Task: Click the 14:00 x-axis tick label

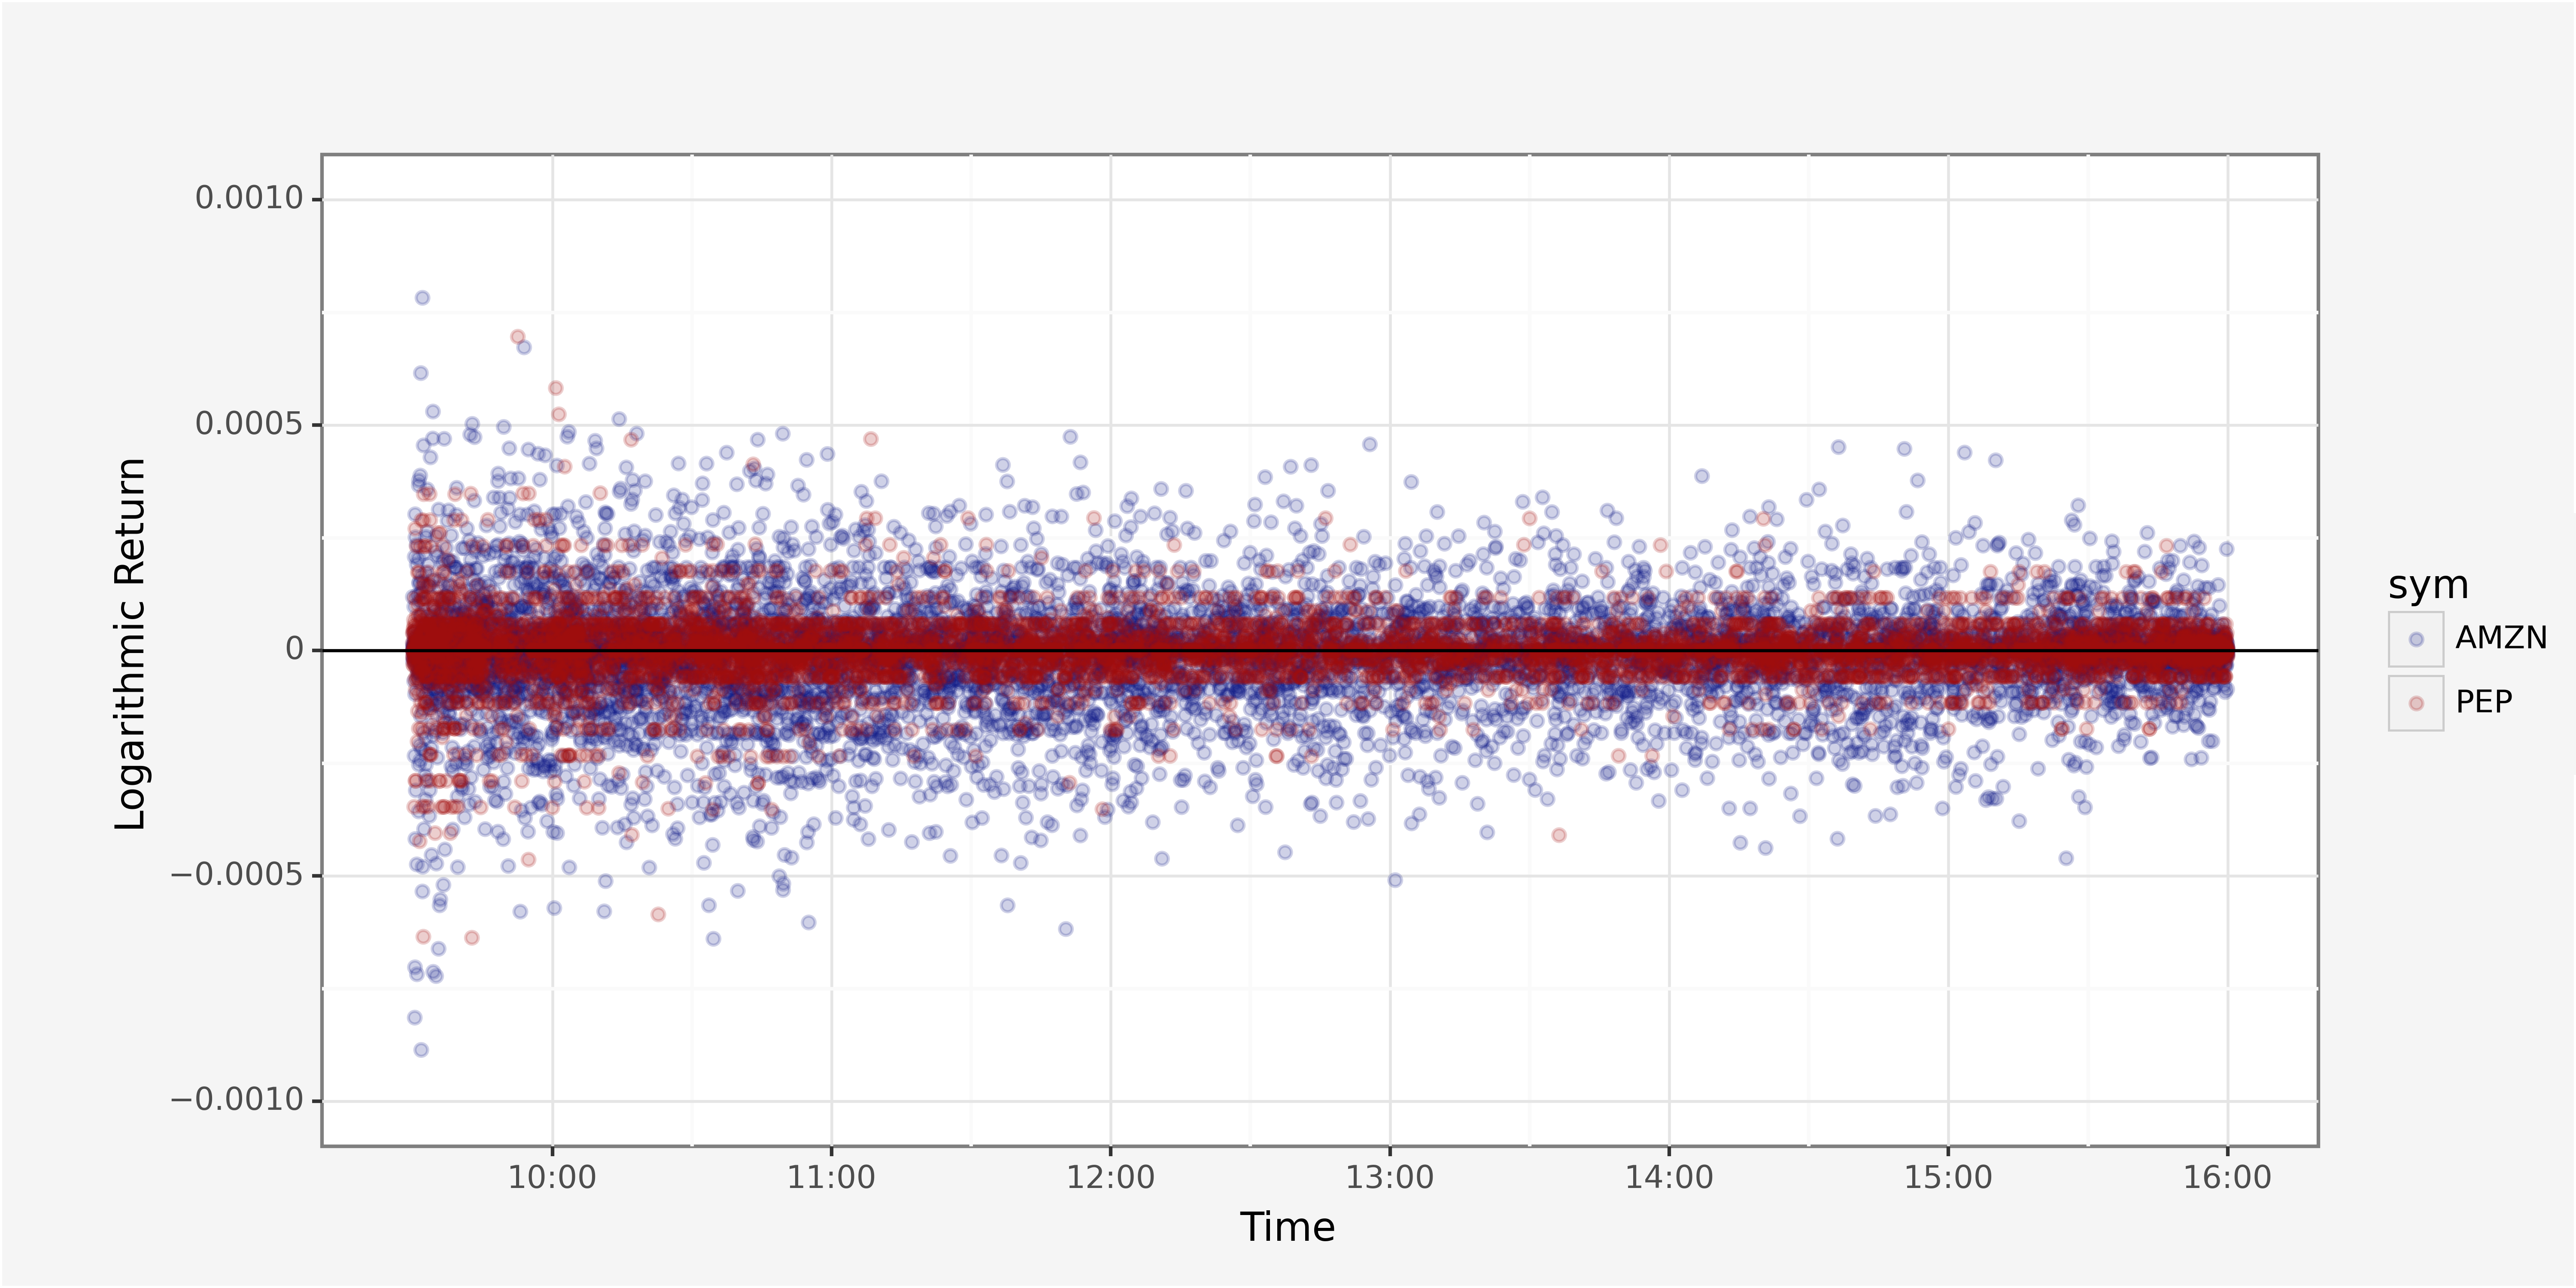Action: [1668, 1177]
